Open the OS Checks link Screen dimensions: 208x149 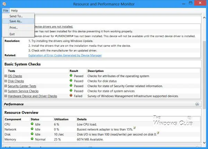point(15,76)
